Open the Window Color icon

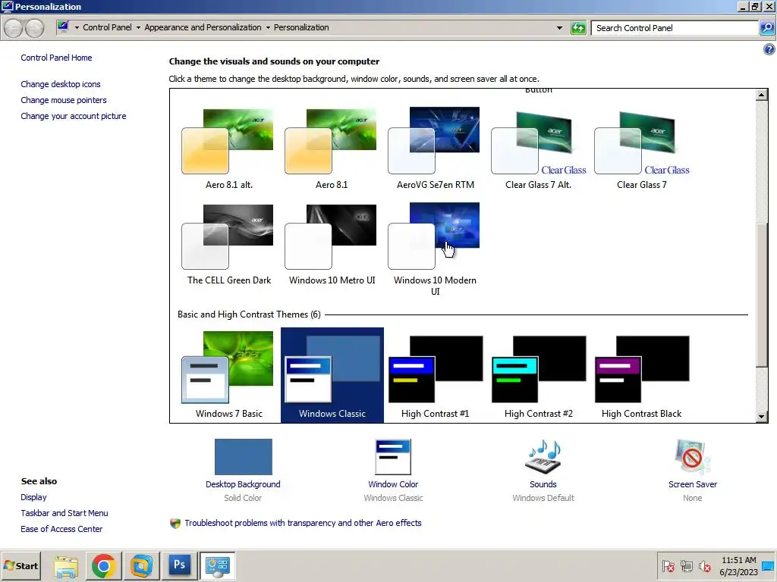[x=393, y=457]
